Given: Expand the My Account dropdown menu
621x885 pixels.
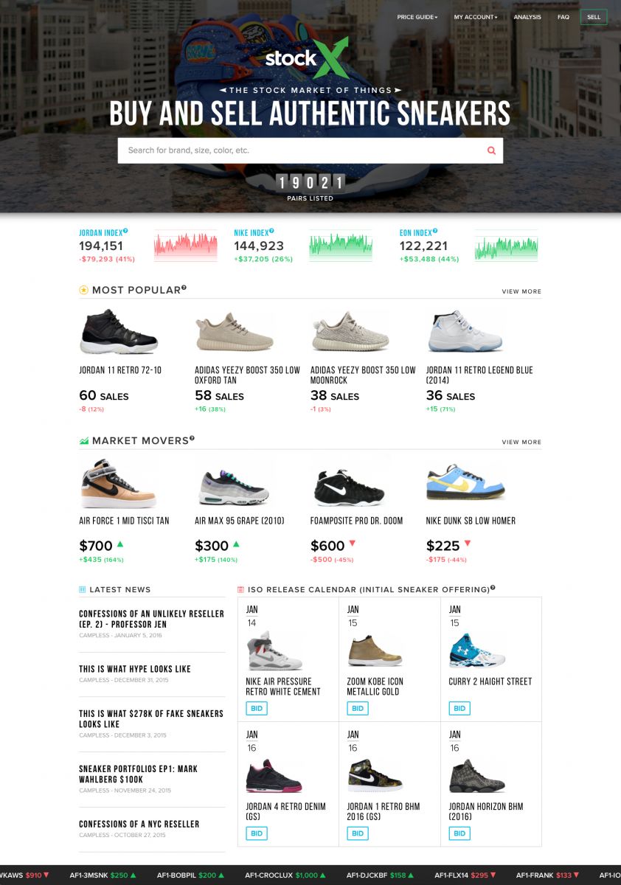Looking at the screenshot, I should pos(475,17).
